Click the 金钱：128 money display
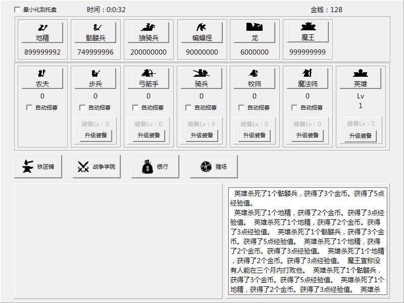The width and height of the screenshot is (404, 303). (326, 10)
